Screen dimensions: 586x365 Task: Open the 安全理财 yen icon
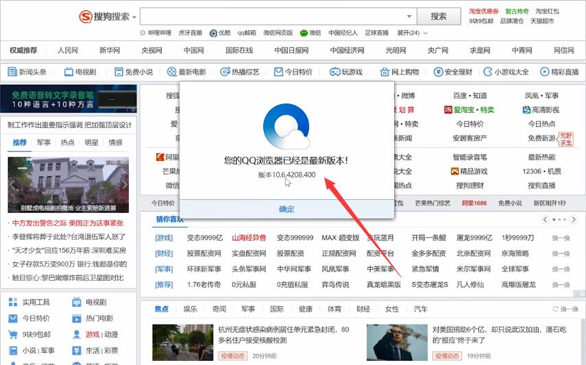pyautogui.click(x=438, y=72)
